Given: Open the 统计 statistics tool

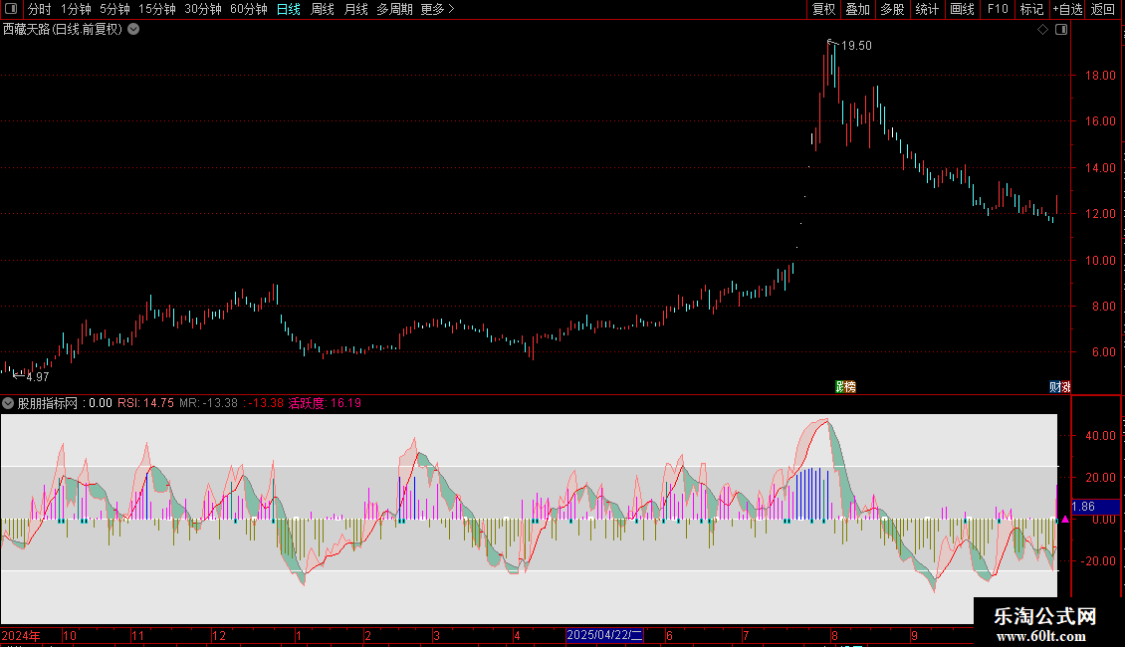Looking at the screenshot, I should pyautogui.click(x=927, y=9).
